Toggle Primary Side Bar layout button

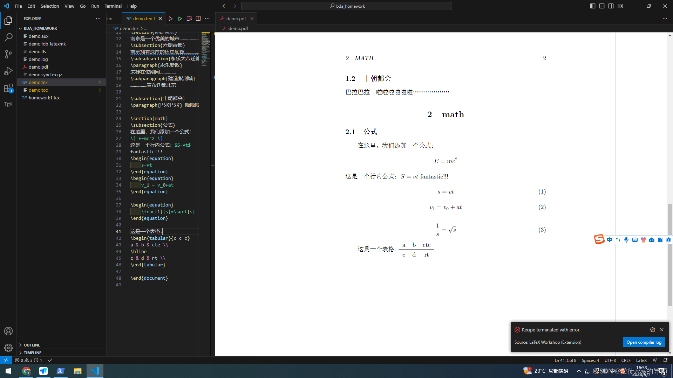pos(593,6)
